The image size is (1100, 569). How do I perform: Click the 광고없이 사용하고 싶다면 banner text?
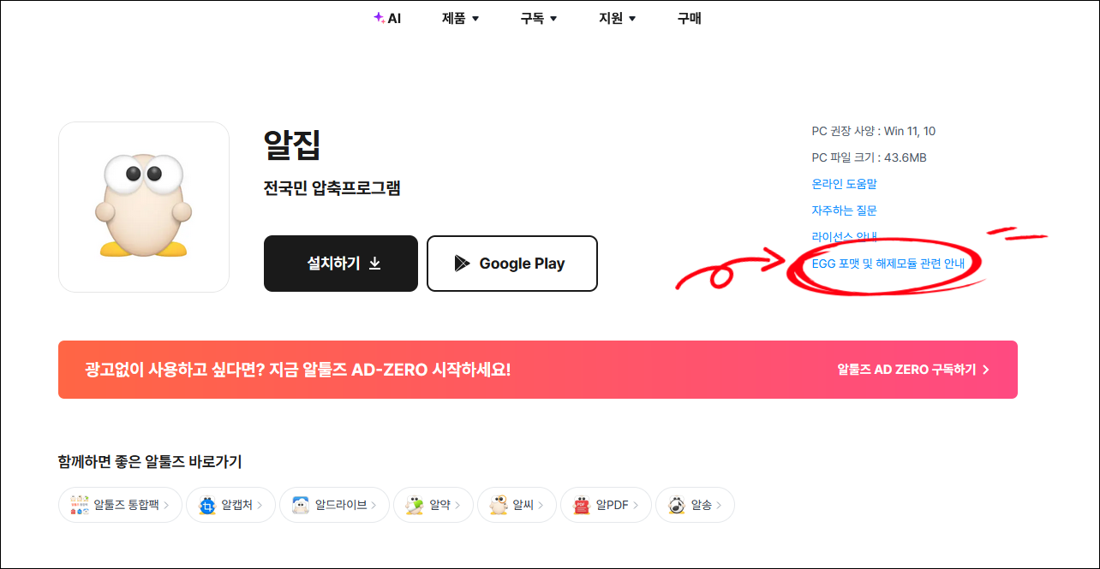(x=298, y=370)
